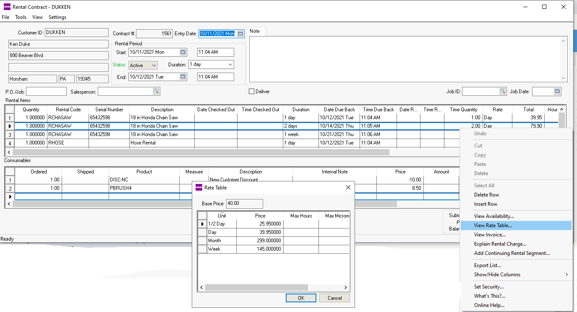Viewport: 577px width, 312px height.
Task: Click the Job ID lookup search icon
Action: point(503,92)
